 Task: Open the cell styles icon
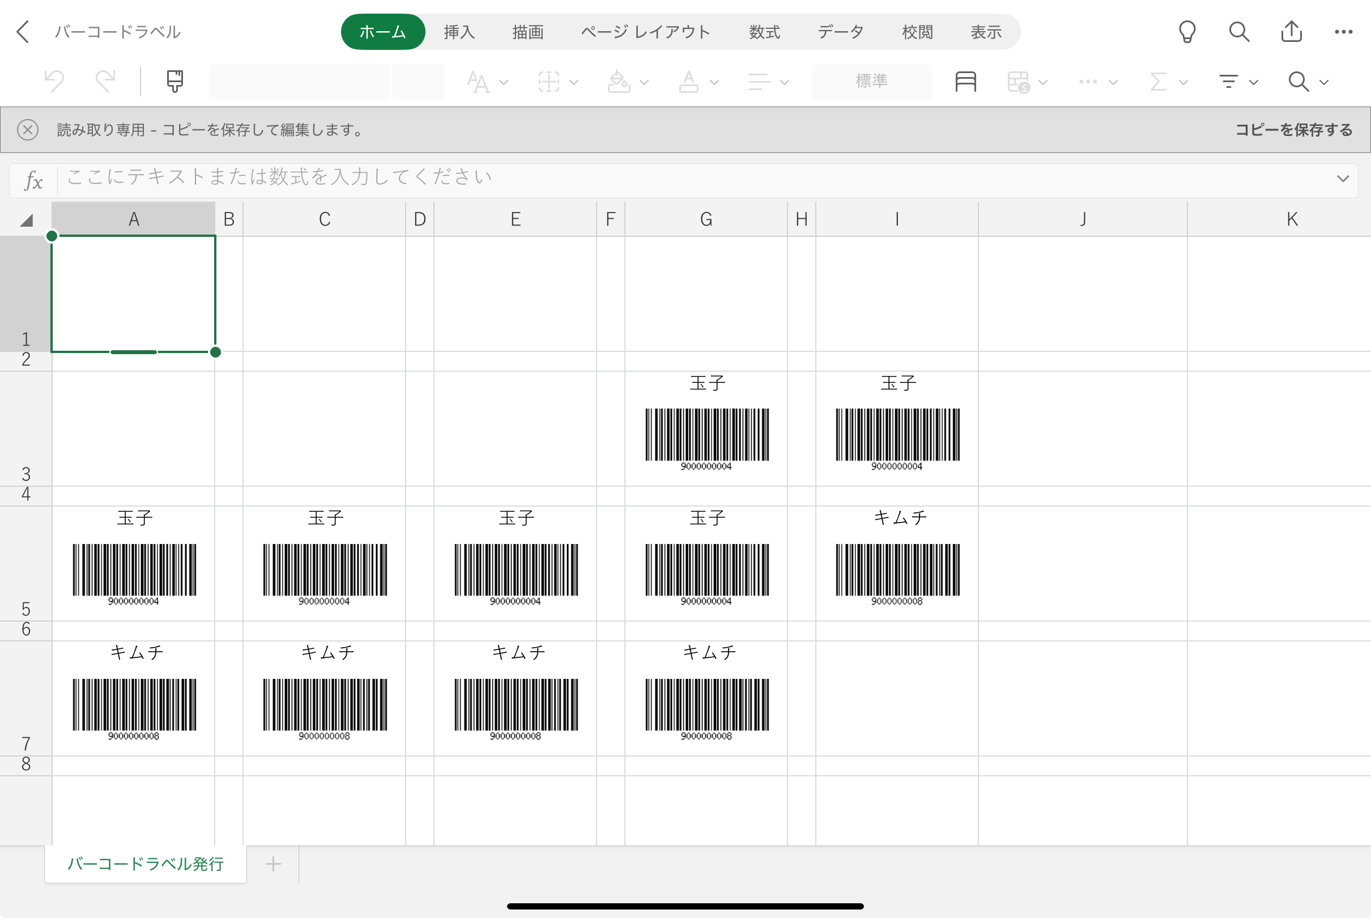[x=965, y=82]
